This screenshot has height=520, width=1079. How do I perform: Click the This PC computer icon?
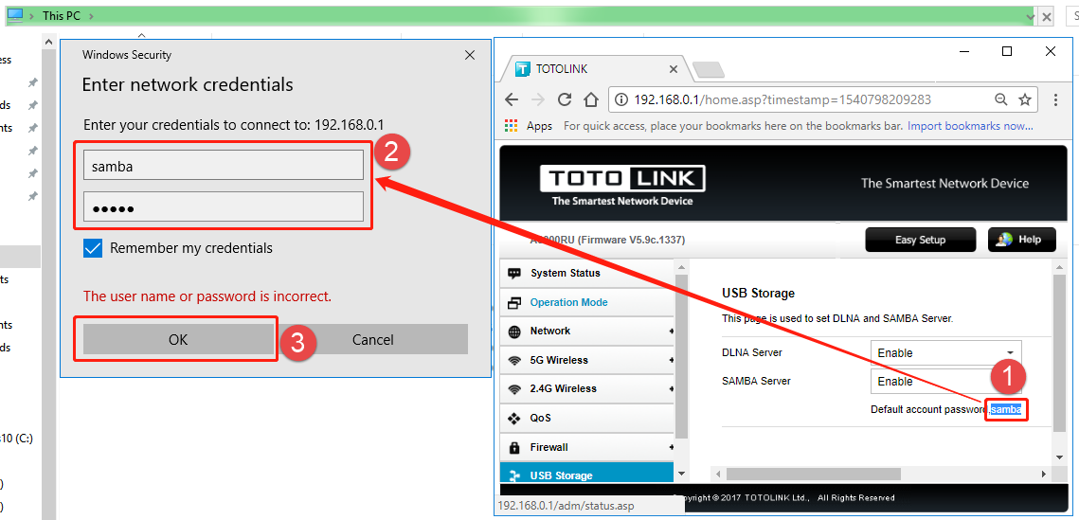click(x=14, y=15)
